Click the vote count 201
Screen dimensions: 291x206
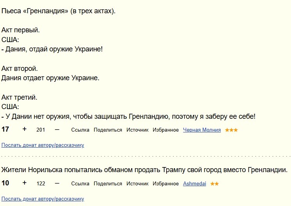41,130
